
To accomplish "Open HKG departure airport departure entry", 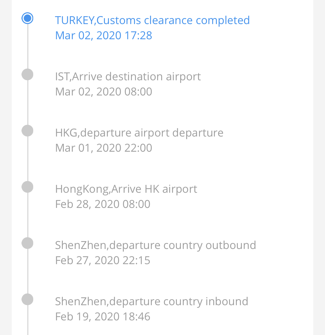I will click(139, 133).
